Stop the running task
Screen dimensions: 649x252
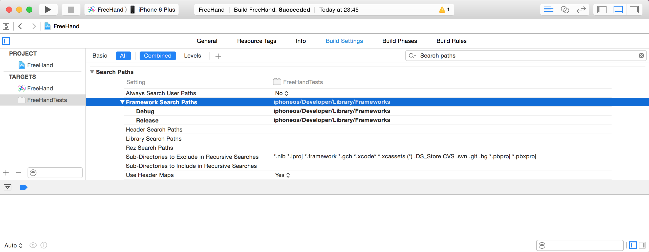click(71, 10)
